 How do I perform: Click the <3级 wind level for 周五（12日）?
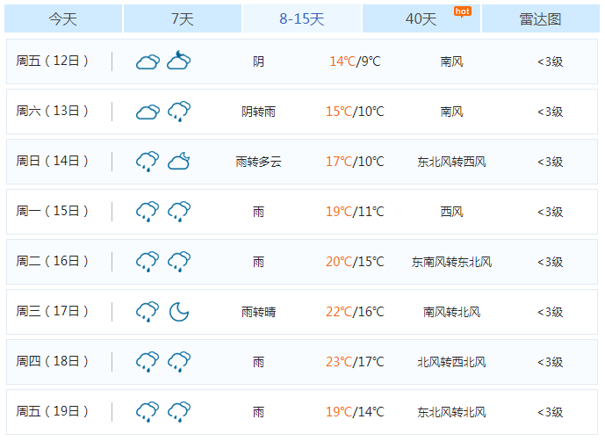click(x=551, y=61)
